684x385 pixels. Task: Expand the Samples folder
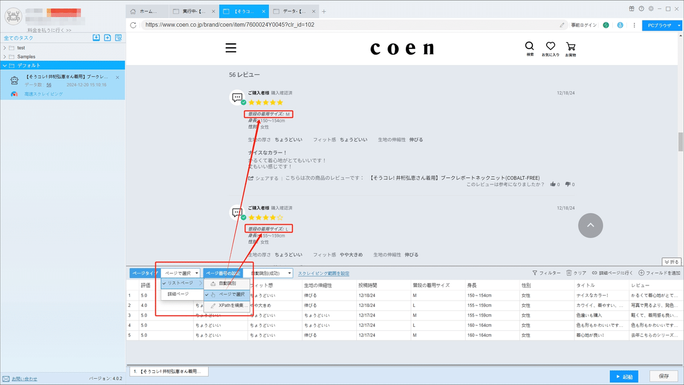(5, 56)
